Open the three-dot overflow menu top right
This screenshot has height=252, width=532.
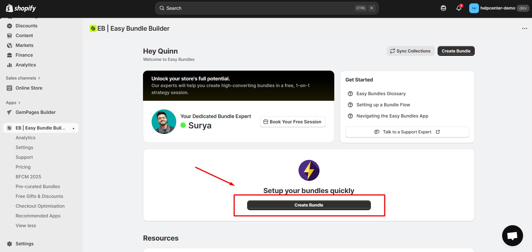pyautogui.click(x=524, y=28)
